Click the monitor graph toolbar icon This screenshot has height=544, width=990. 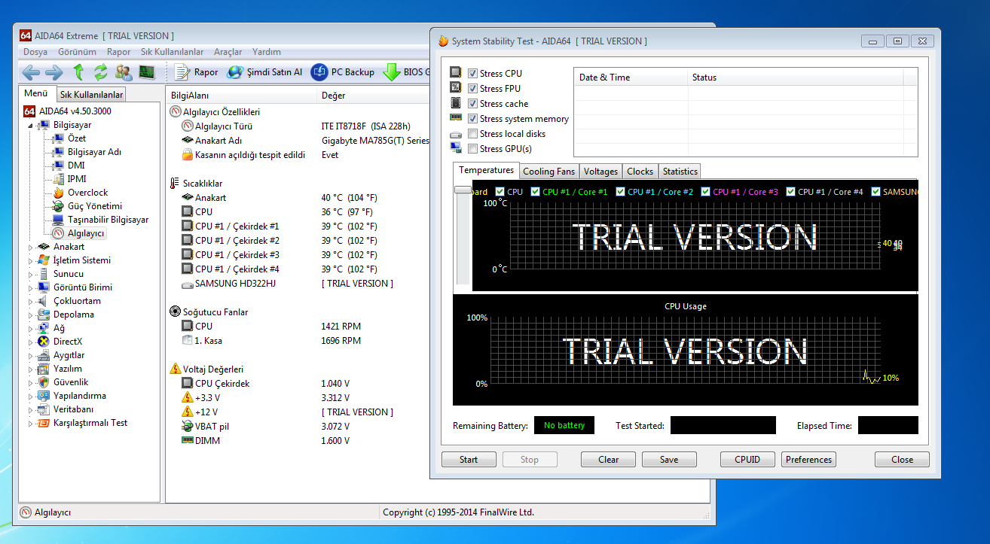tap(146, 72)
